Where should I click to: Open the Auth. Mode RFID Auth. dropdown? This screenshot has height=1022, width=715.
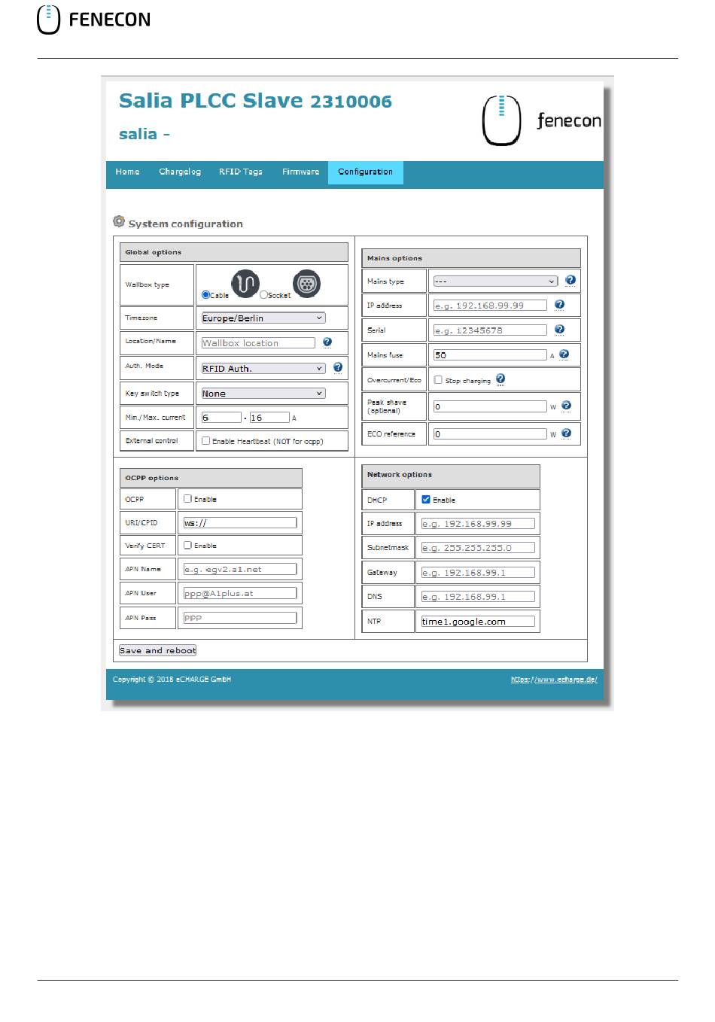pyautogui.click(x=263, y=369)
